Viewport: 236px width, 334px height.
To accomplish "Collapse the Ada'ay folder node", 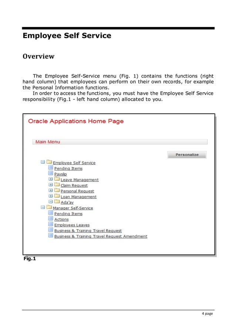I will tap(51, 201).
